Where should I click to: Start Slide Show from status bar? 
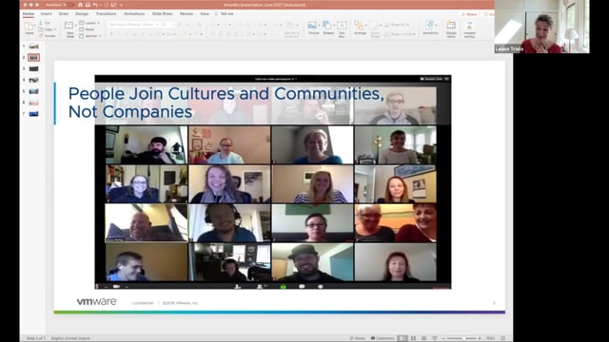435,338
